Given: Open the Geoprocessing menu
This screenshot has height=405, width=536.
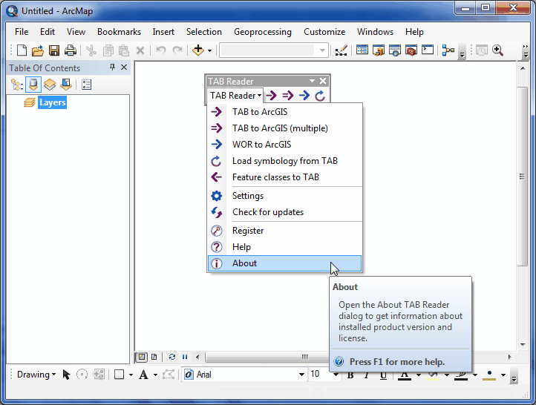Looking at the screenshot, I should [263, 32].
